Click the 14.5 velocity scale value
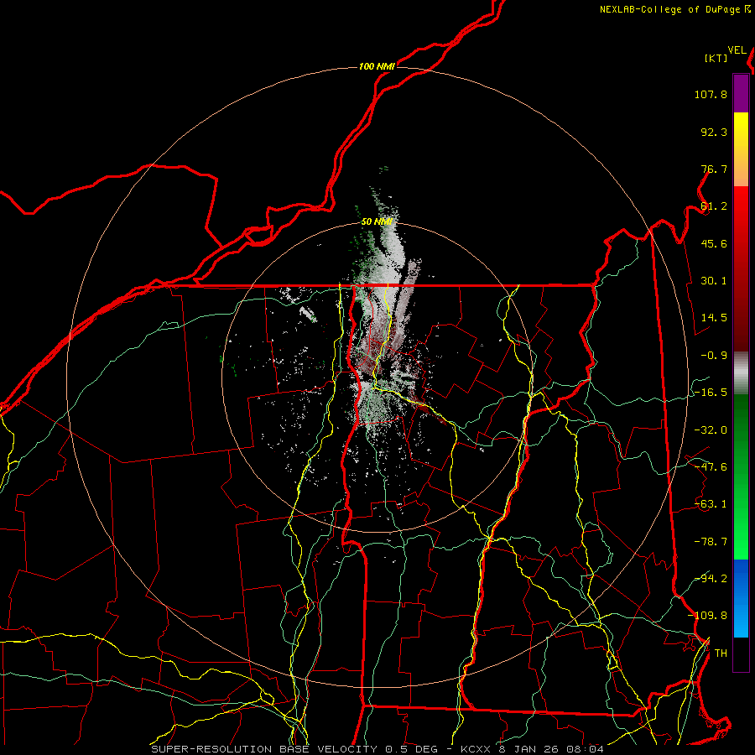 click(x=714, y=318)
